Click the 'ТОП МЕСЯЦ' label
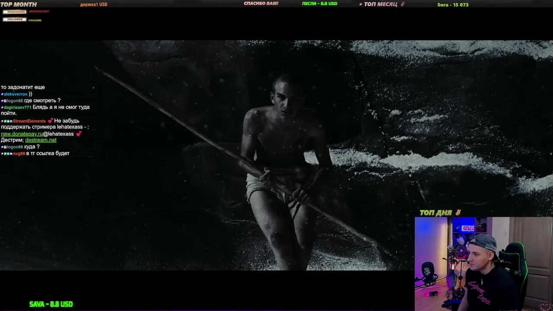This screenshot has width=553, height=311. click(x=380, y=4)
